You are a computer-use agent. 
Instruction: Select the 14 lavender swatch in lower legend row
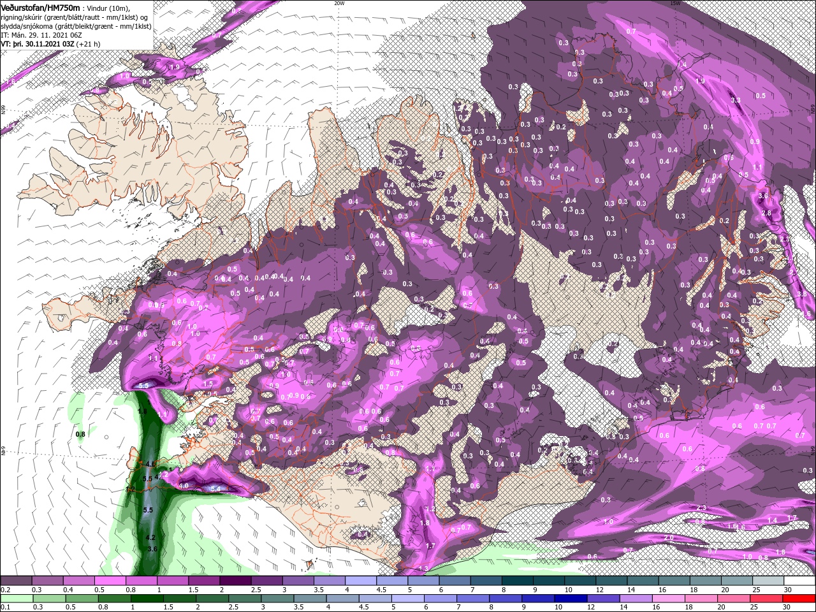637,599
